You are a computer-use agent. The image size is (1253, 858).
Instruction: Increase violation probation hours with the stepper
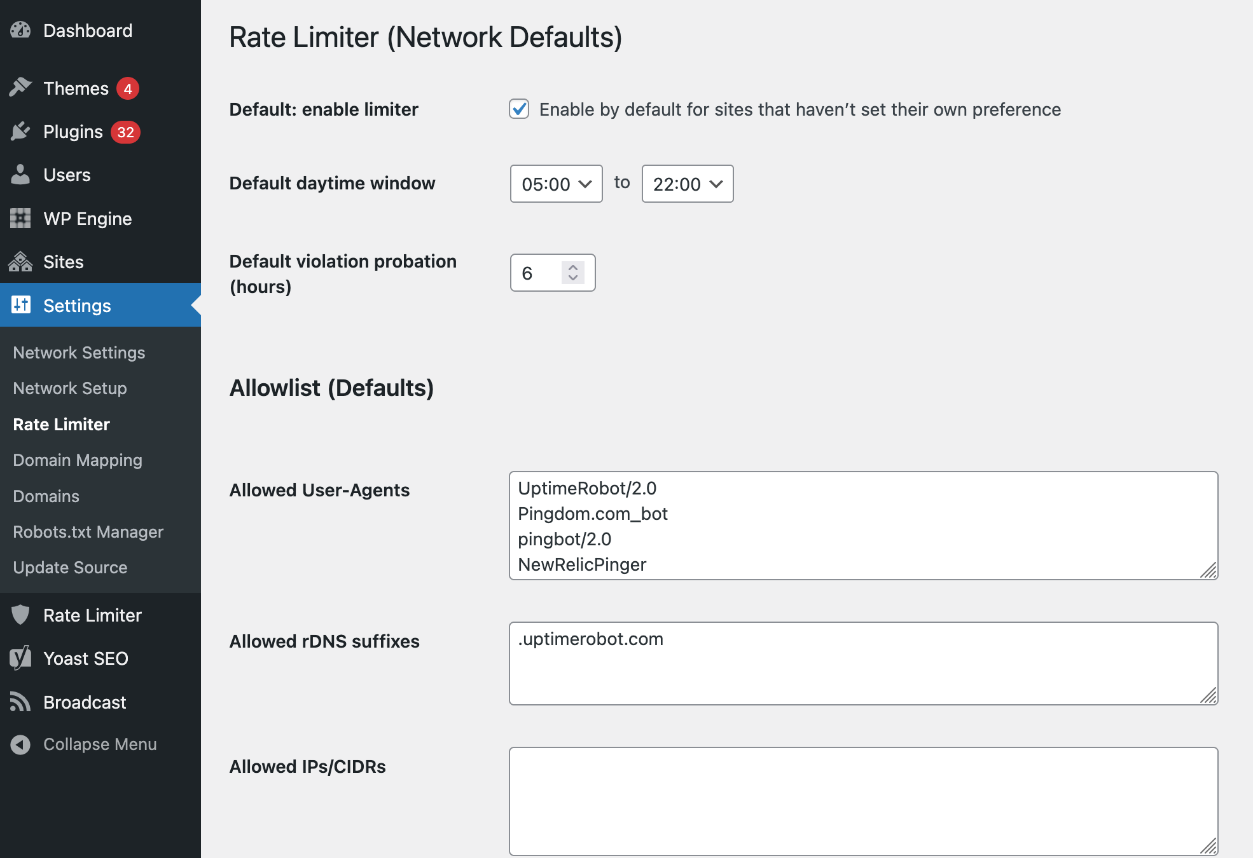(x=572, y=267)
